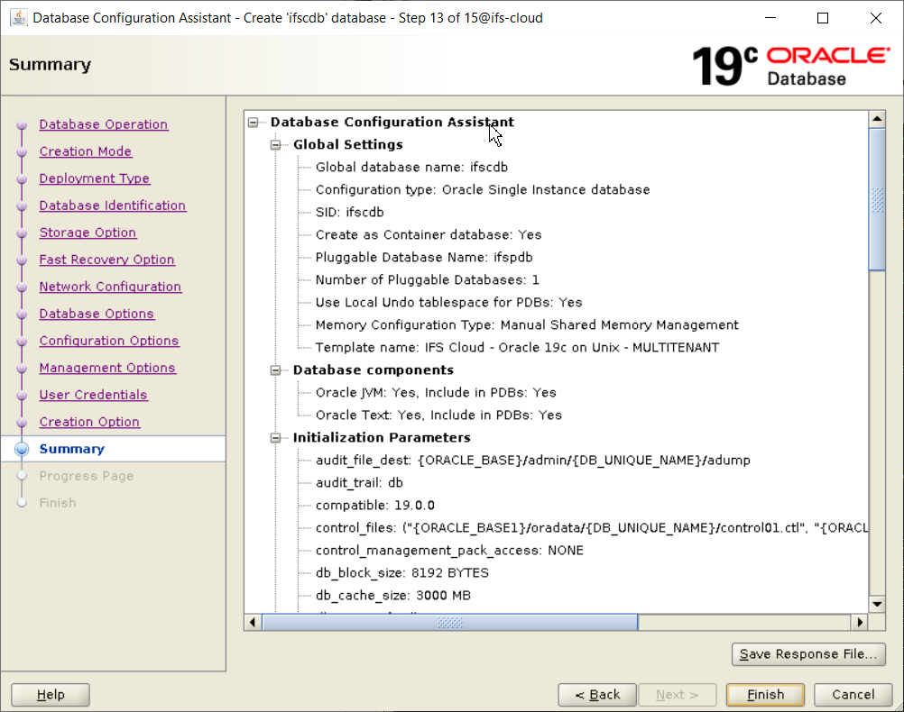Image resolution: width=904 pixels, height=712 pixels.
Task: Open the Database Identification step
Action: point(113,205)
